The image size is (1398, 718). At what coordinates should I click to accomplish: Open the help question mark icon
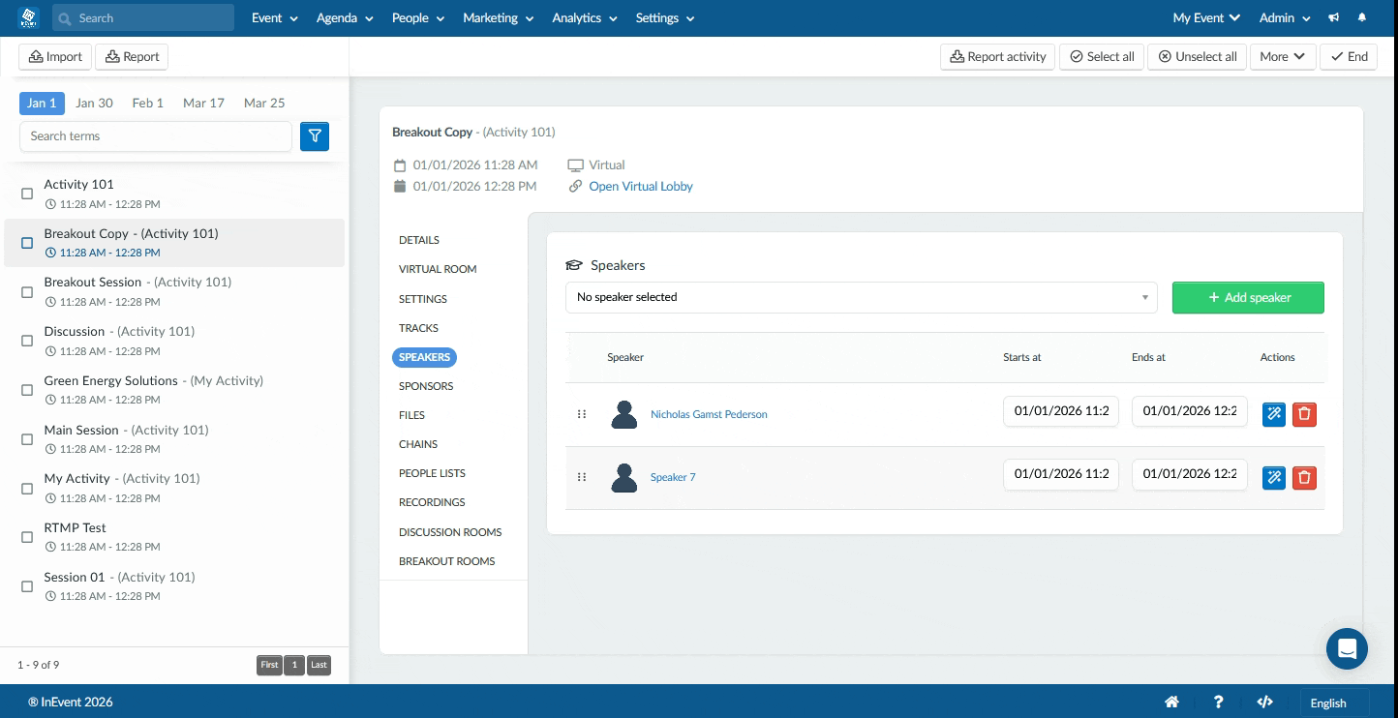pos(1219,703)
